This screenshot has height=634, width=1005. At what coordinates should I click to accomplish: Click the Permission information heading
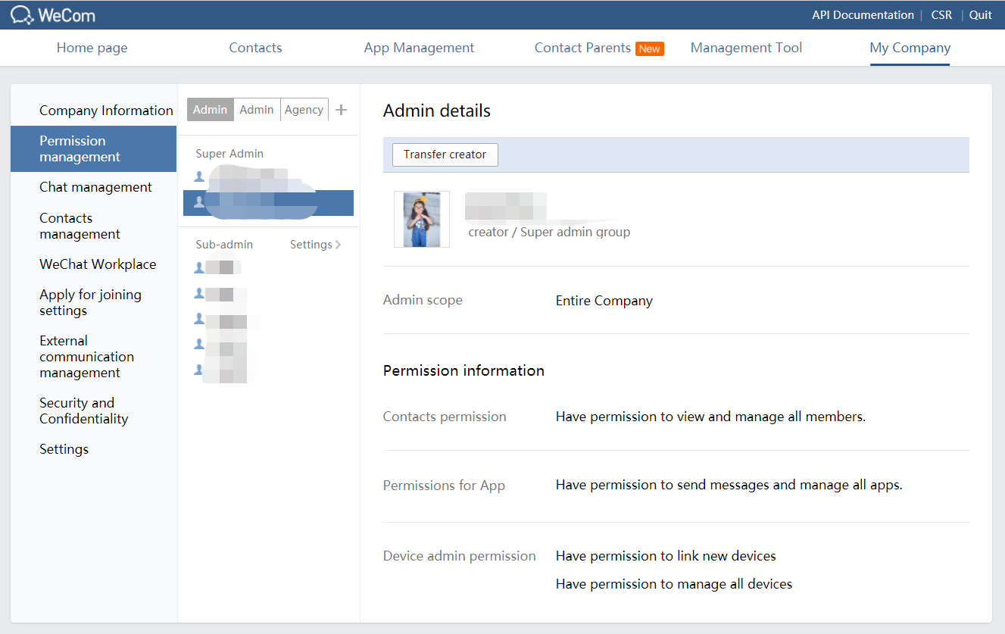tap(463, 370)
